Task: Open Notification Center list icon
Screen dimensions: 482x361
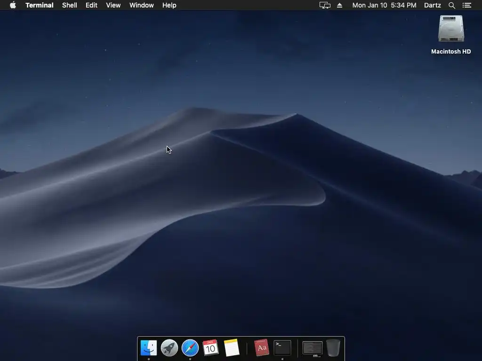Action: point(467,5)
